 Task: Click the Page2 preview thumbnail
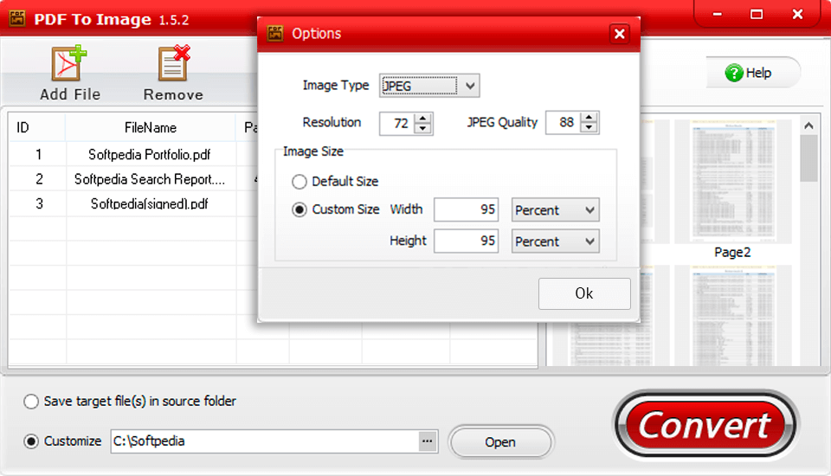click(x=731, y=182)
